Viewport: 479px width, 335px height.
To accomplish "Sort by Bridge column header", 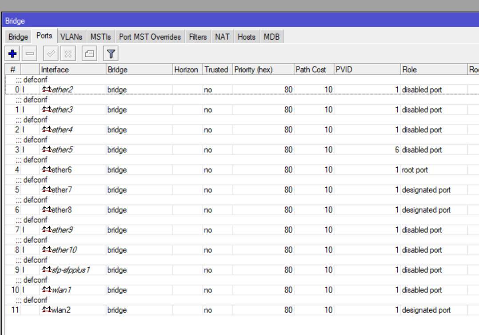I will click(x=140, y=69).
